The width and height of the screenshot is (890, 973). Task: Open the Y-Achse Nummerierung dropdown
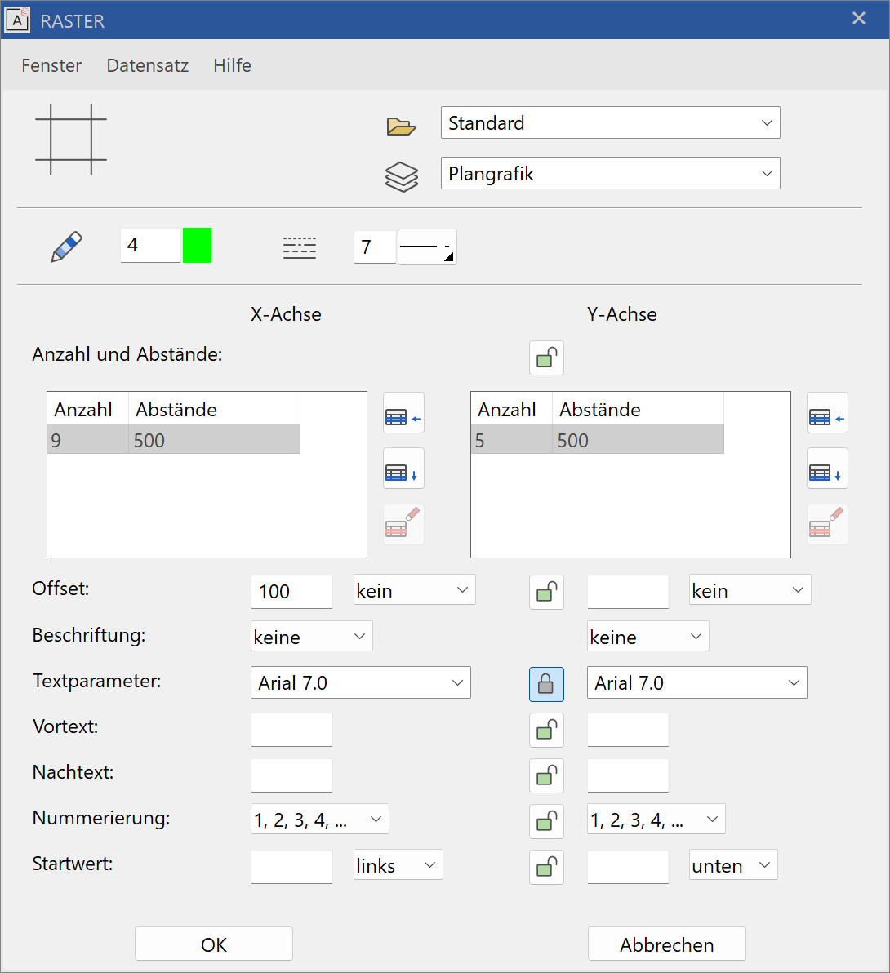click(x=656, y=819)
